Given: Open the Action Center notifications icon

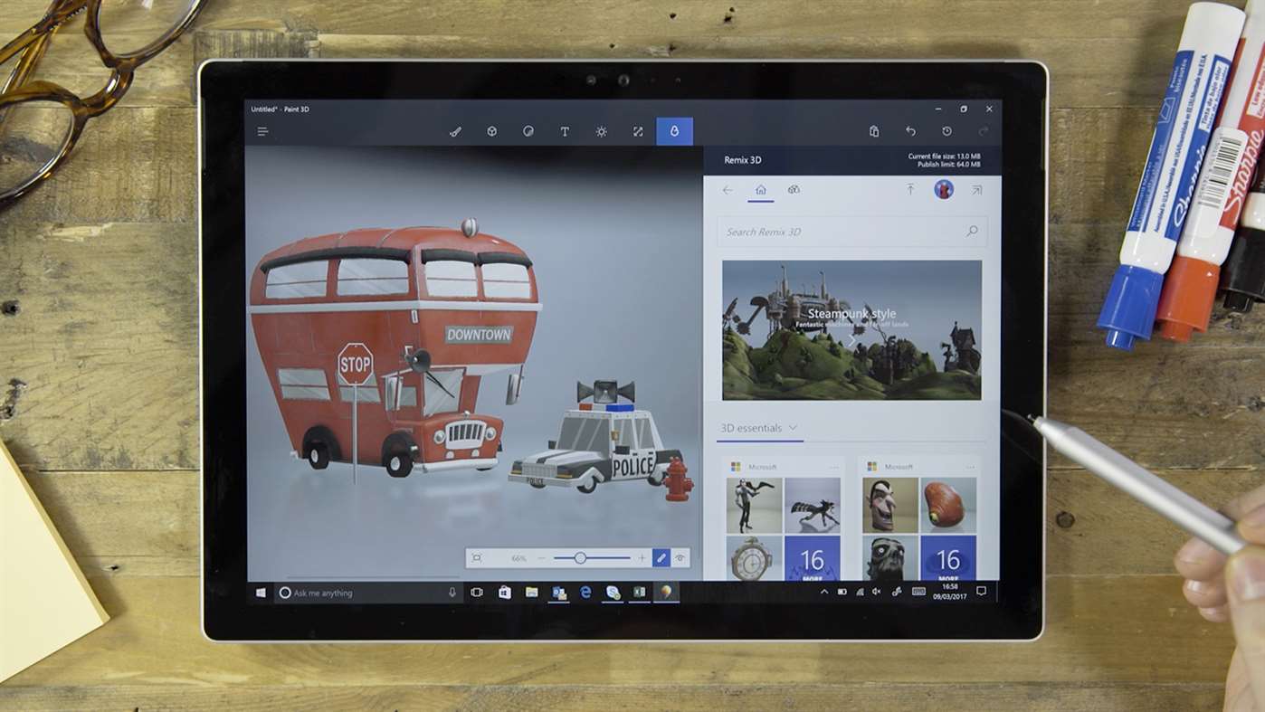Looking at the screenshot, I should tap(981, 592).
